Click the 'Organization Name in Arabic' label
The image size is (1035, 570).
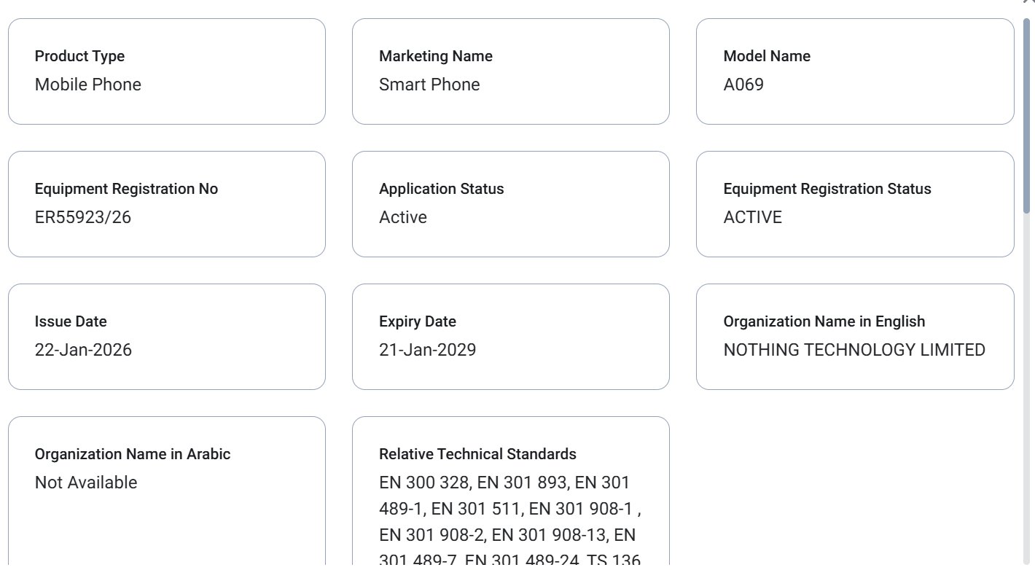pyautogui.click(x=133, y=454)
